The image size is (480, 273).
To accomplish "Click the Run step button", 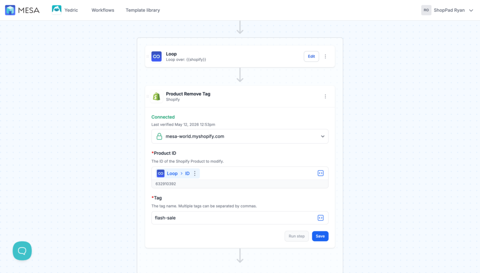I will 297,236.
